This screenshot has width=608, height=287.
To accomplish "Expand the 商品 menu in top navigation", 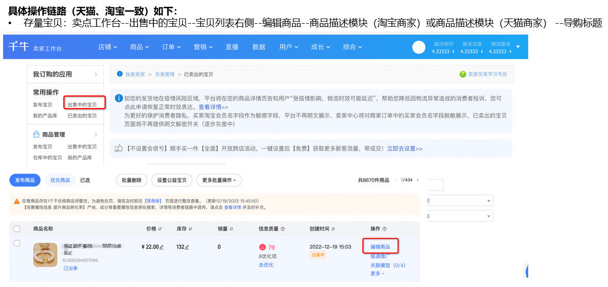I will click(140, 47).
